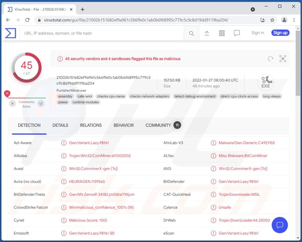
Task: Click the assembly tag
Action: click(65, 96)
